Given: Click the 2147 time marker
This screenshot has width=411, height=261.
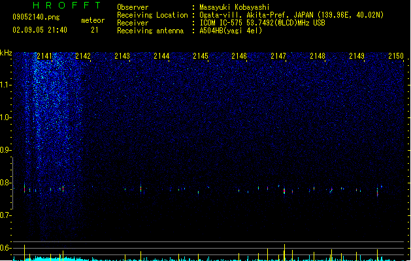Looking at the screenshot, I should [278, 56].
